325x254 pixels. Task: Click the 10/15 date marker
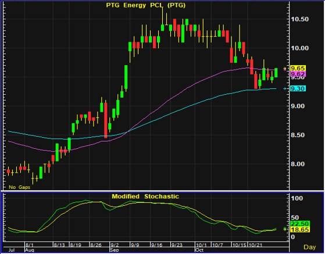point(239,245)
